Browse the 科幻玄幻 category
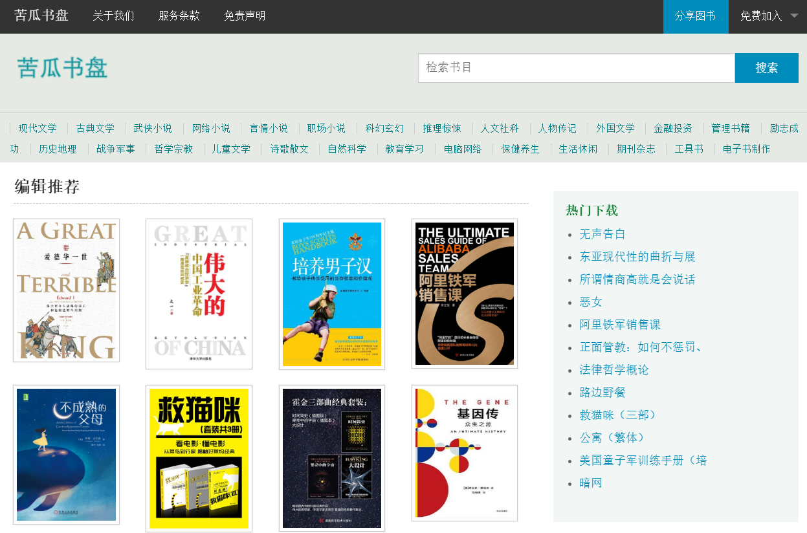 tap(384, 128)
